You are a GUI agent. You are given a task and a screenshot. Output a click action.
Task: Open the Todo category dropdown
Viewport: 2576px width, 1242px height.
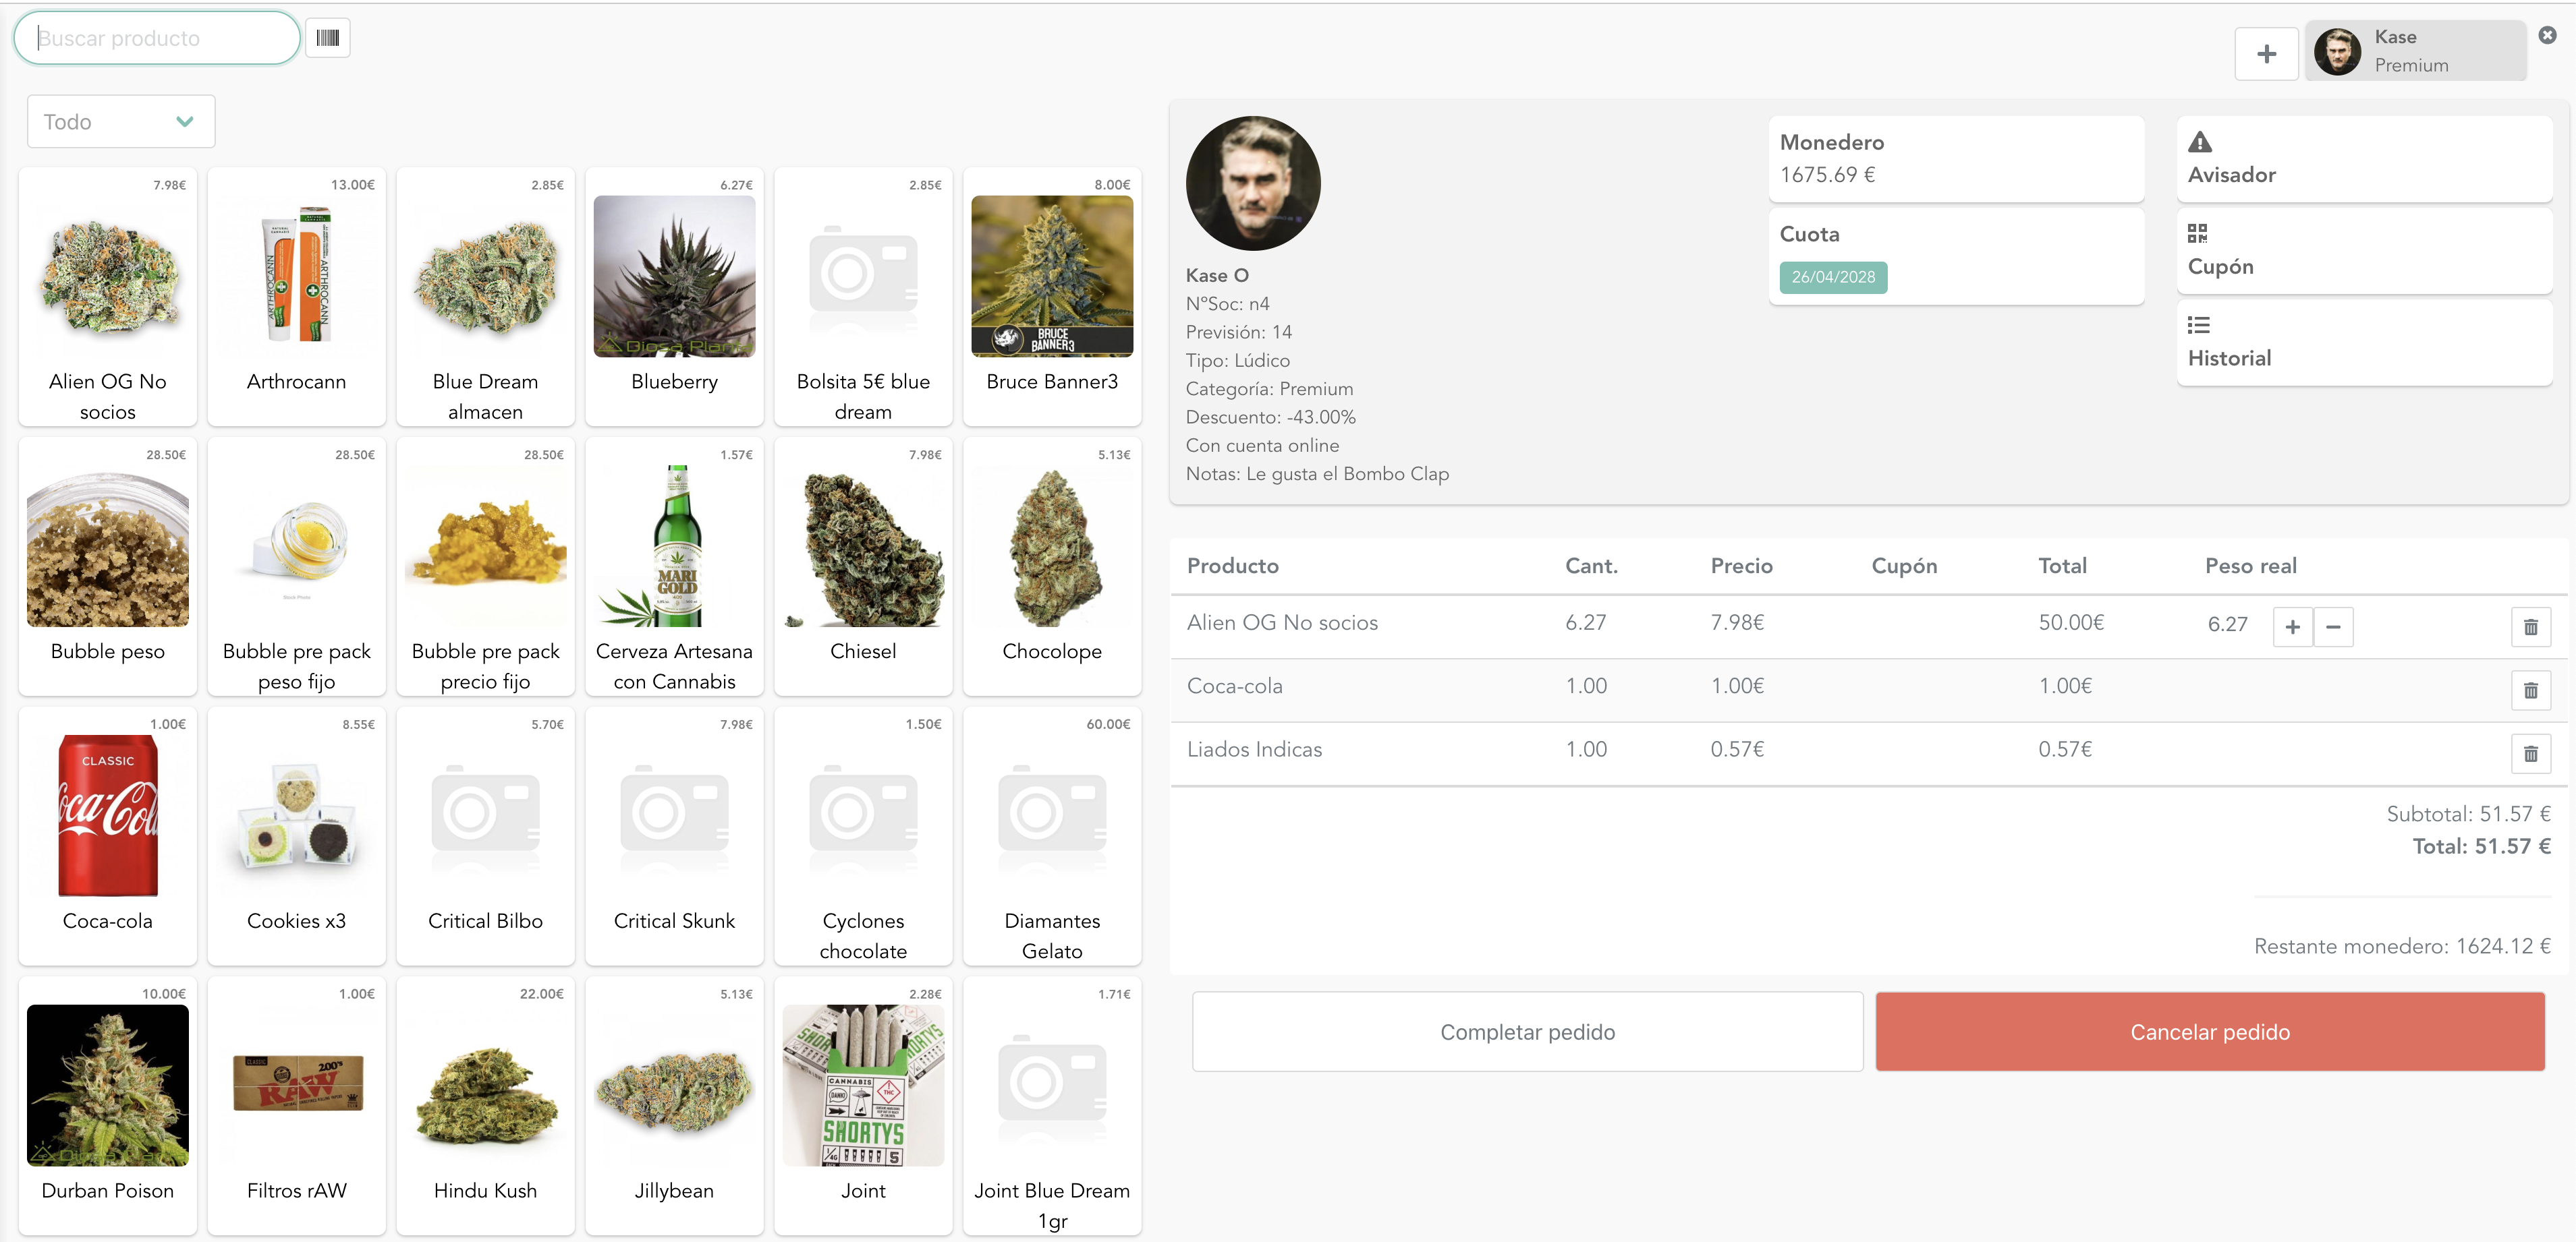pos(120,121)
